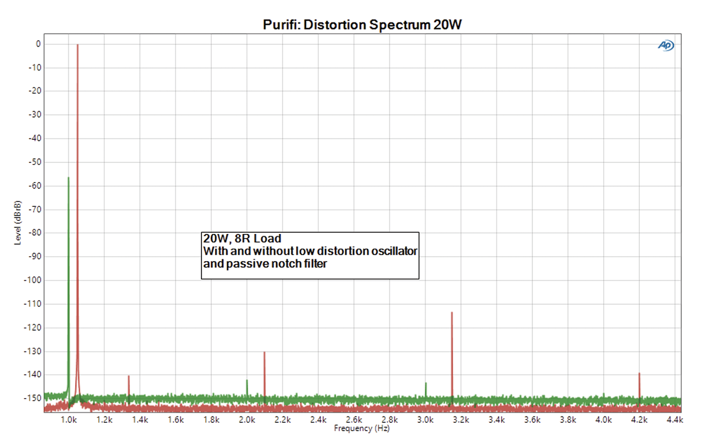Click 'With and without low distortion oscillator' text
The width and height of the screenshot is (709, 440).
click(310, 252)
